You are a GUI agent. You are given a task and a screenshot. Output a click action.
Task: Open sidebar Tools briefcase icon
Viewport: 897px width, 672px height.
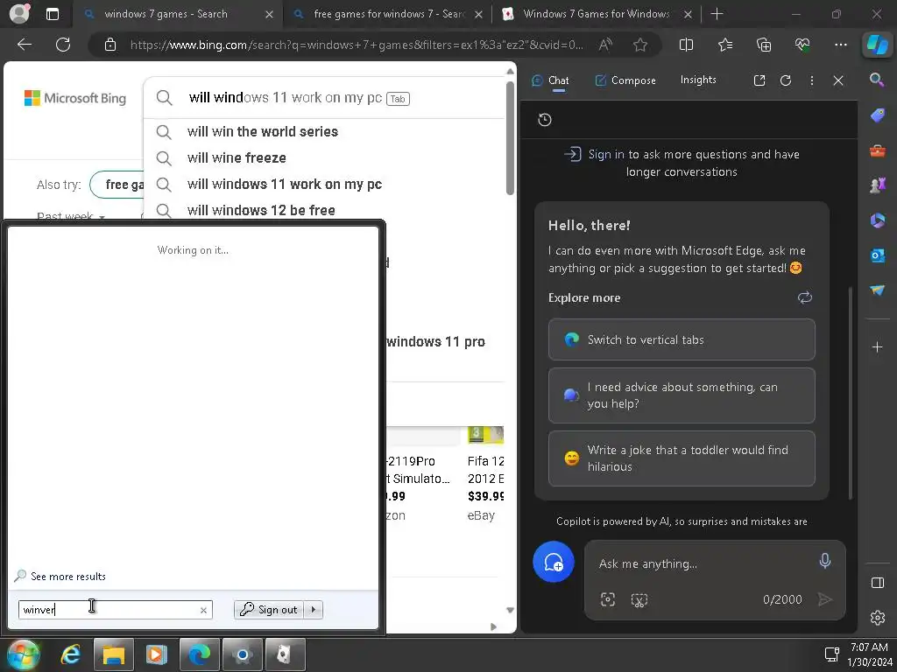coord(877,150)
